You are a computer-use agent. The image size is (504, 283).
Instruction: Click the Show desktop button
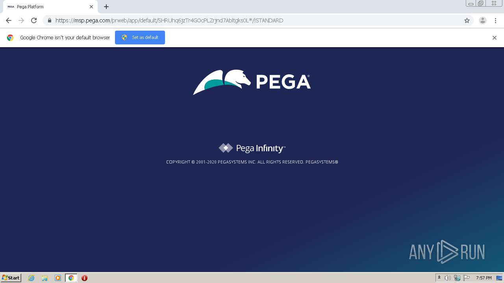coord(499,278)
